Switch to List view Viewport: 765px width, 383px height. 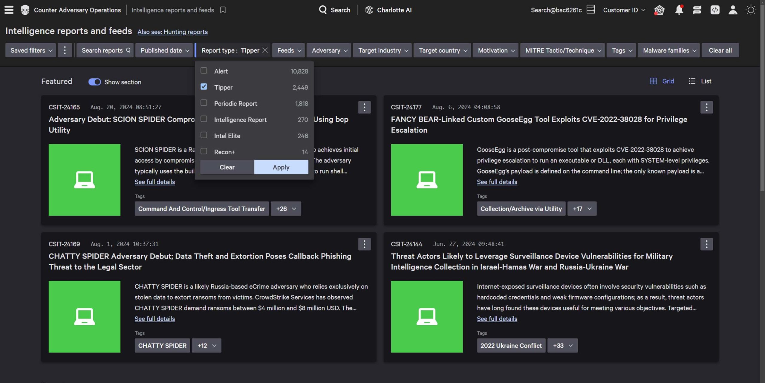tap(700, 81)
